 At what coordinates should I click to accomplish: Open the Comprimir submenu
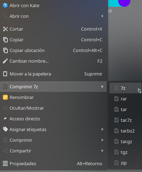(x=53, y=140)
